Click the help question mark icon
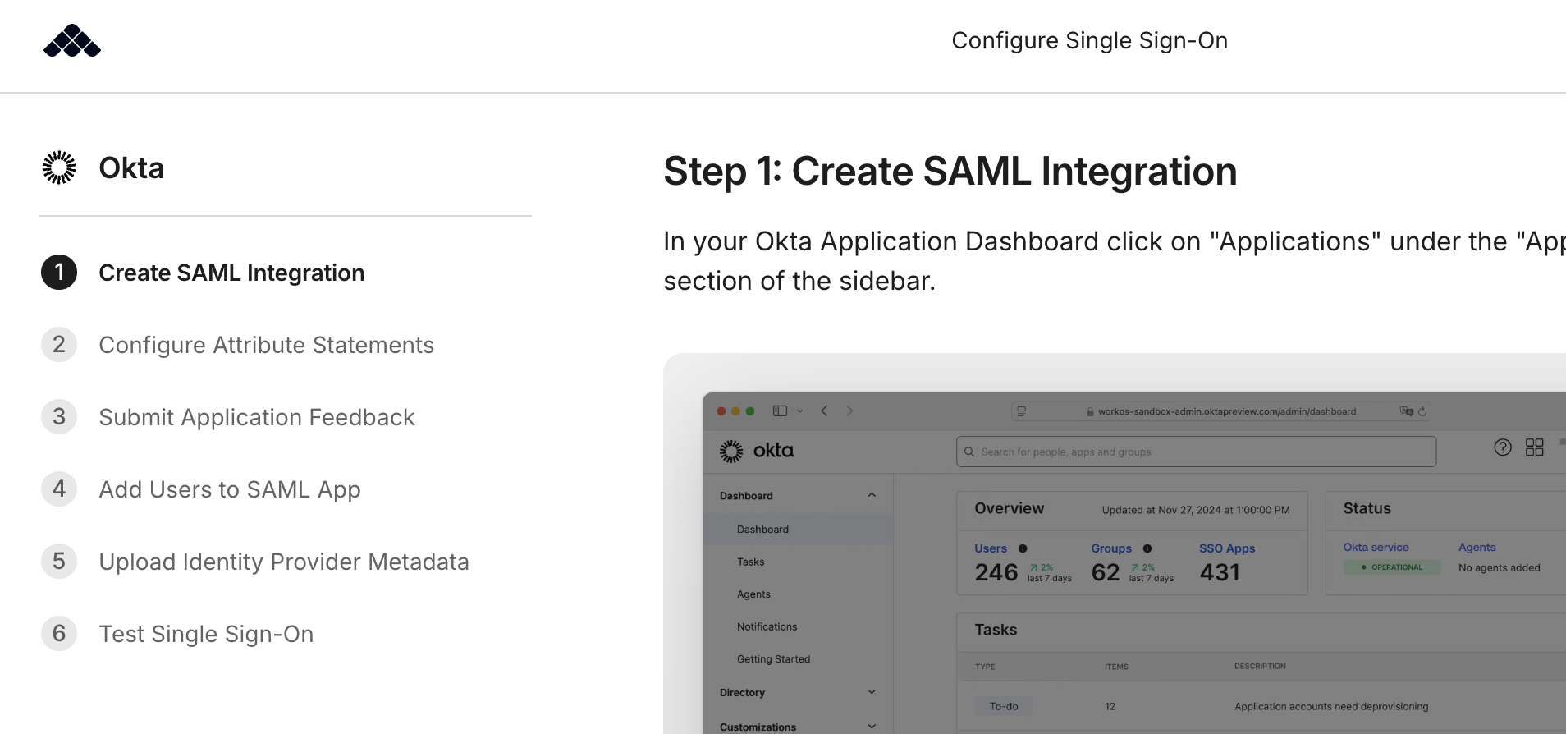Viewport: 1566px width, 734px height. (1502, 447)
